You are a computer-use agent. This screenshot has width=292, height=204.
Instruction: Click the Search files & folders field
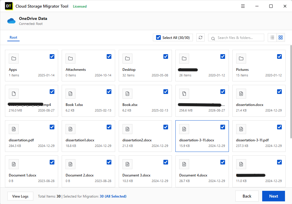pyautogui.click(x=236, y=37)
